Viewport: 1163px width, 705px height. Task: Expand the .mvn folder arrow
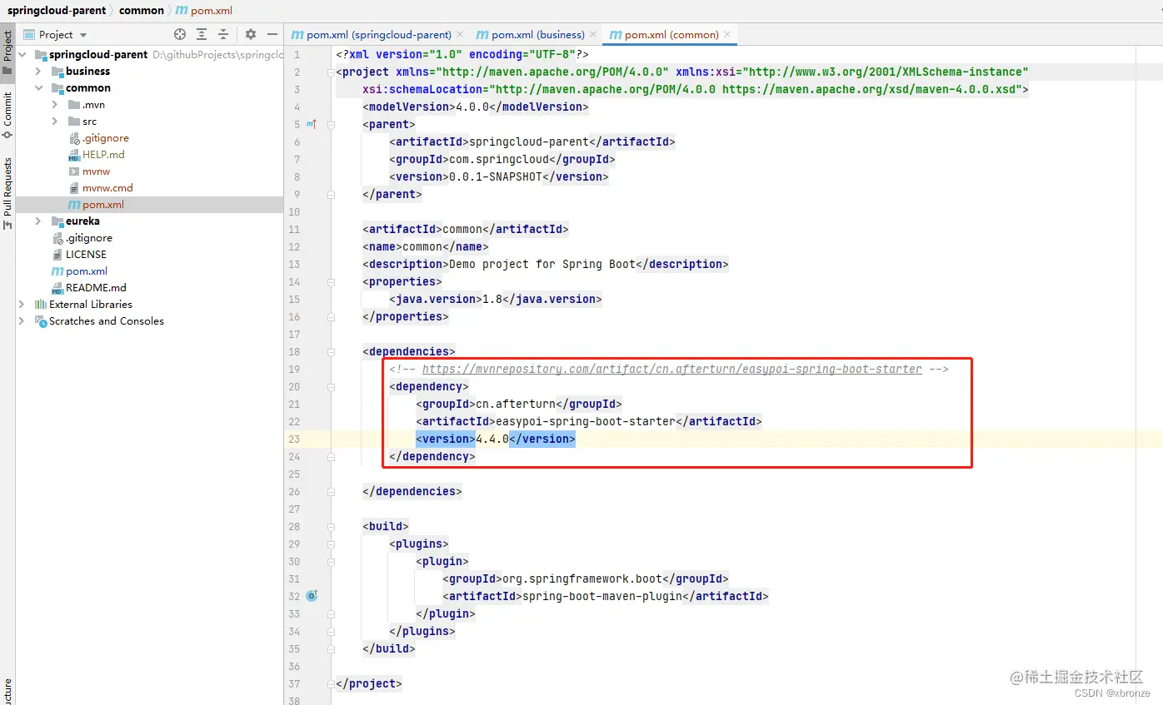[x=55, y=105]
